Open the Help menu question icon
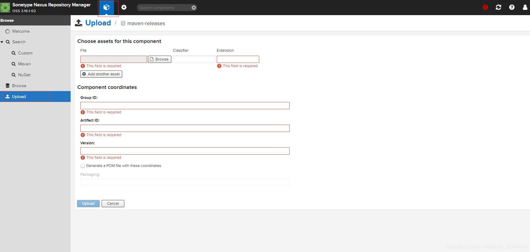530x252 pixels. pyautogui.click(x=512, y=7)
